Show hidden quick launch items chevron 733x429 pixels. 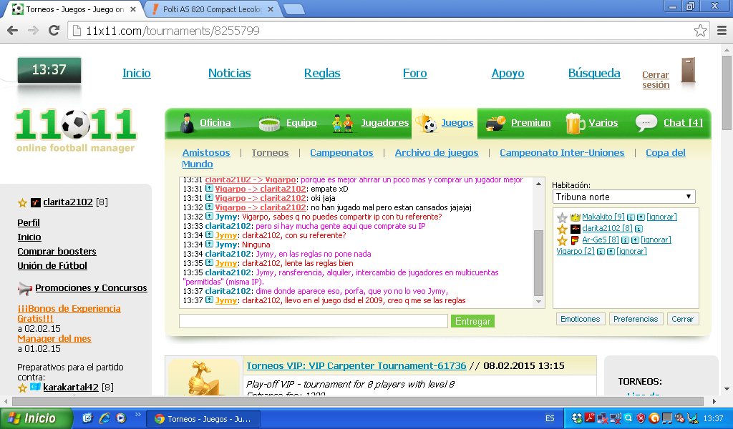point(137,415)
